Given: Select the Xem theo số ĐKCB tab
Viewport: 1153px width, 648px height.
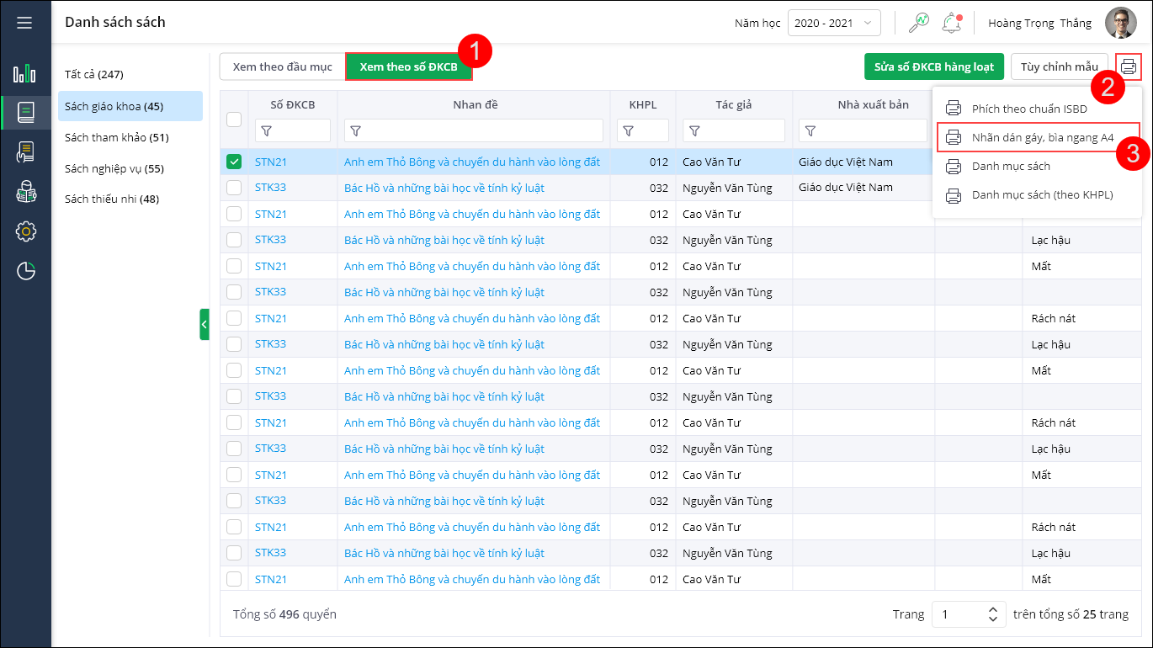Looking at the screenshot, I should (408, 66).
